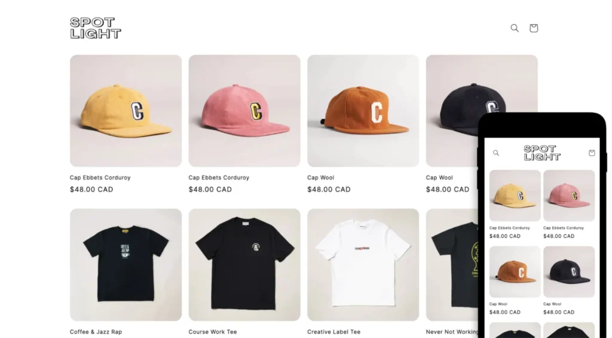Open the Creative Label Tee title link
612x338 pixels.
(x=333, y=332)
